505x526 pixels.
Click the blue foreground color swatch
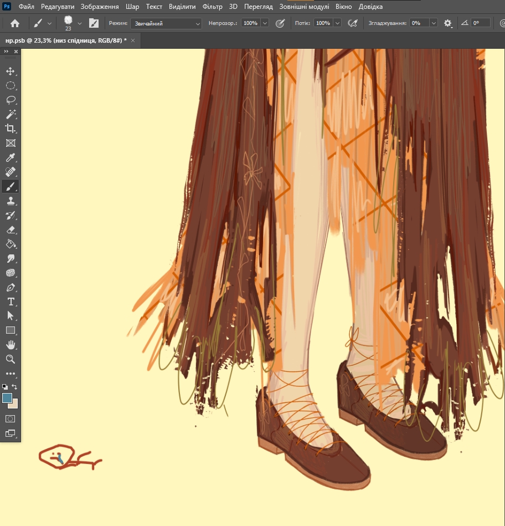pyautogui.click(x=7, y=397)
